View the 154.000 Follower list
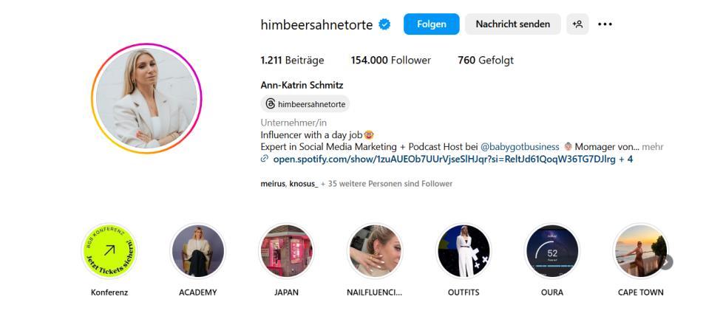This screenshot has height=322, width=706. 391,60
